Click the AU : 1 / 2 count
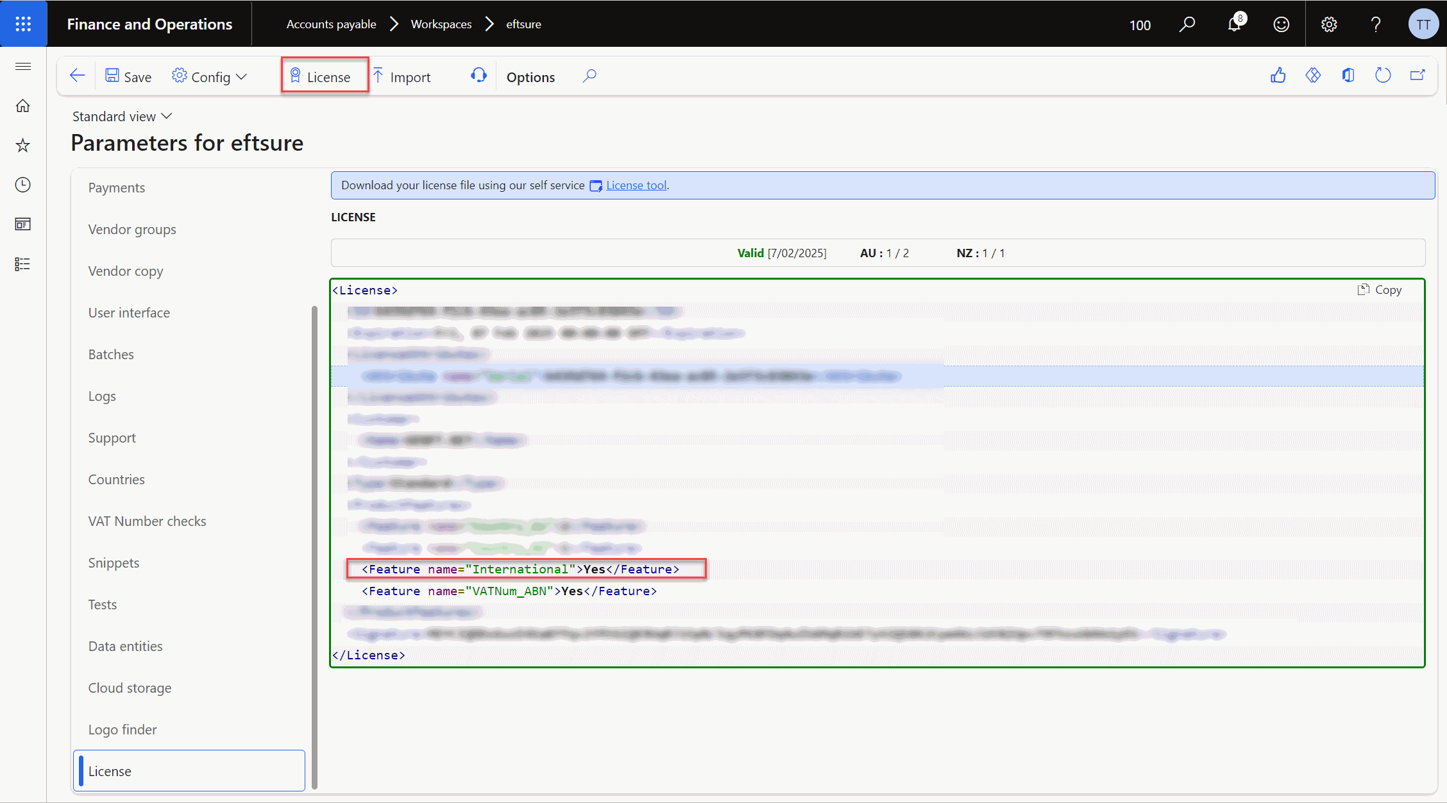 pos(884,253)
